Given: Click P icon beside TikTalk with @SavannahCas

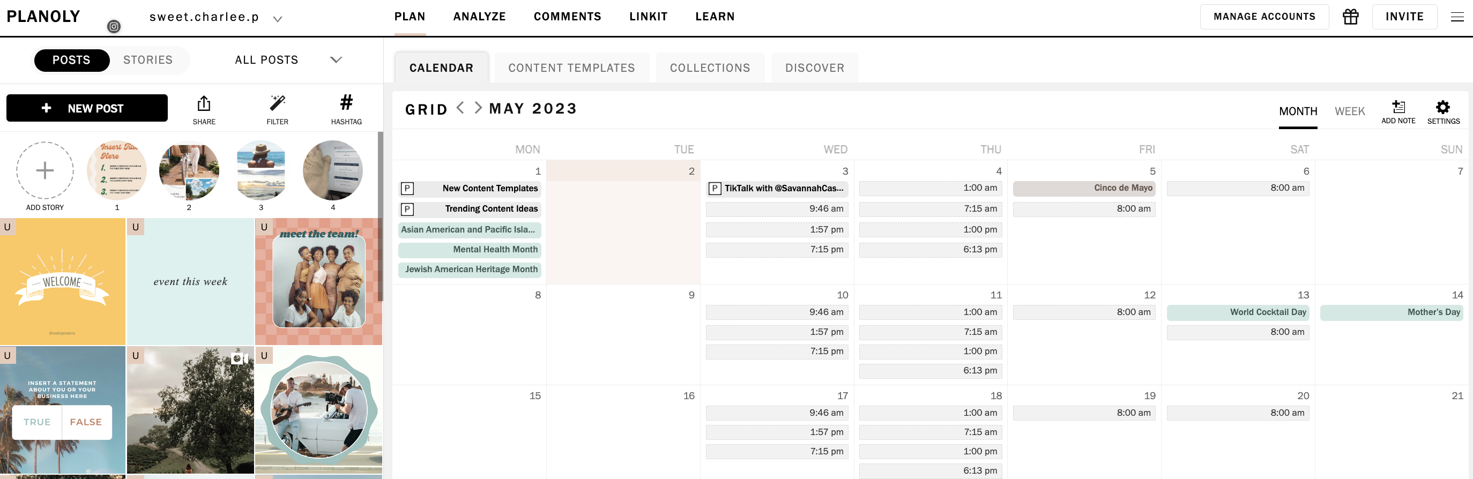Looking at the screenshot, I should 714,189.
